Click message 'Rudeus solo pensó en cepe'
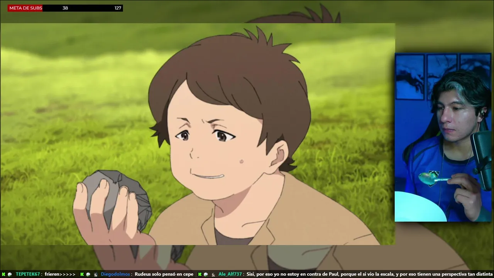The width and height of the screenshot is (494, 278). click(164, 274)
